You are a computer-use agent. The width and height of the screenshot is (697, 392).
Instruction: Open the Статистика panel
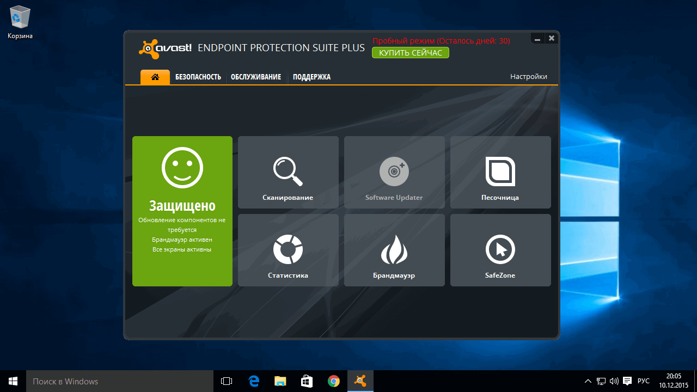click(x=288, y=250)
